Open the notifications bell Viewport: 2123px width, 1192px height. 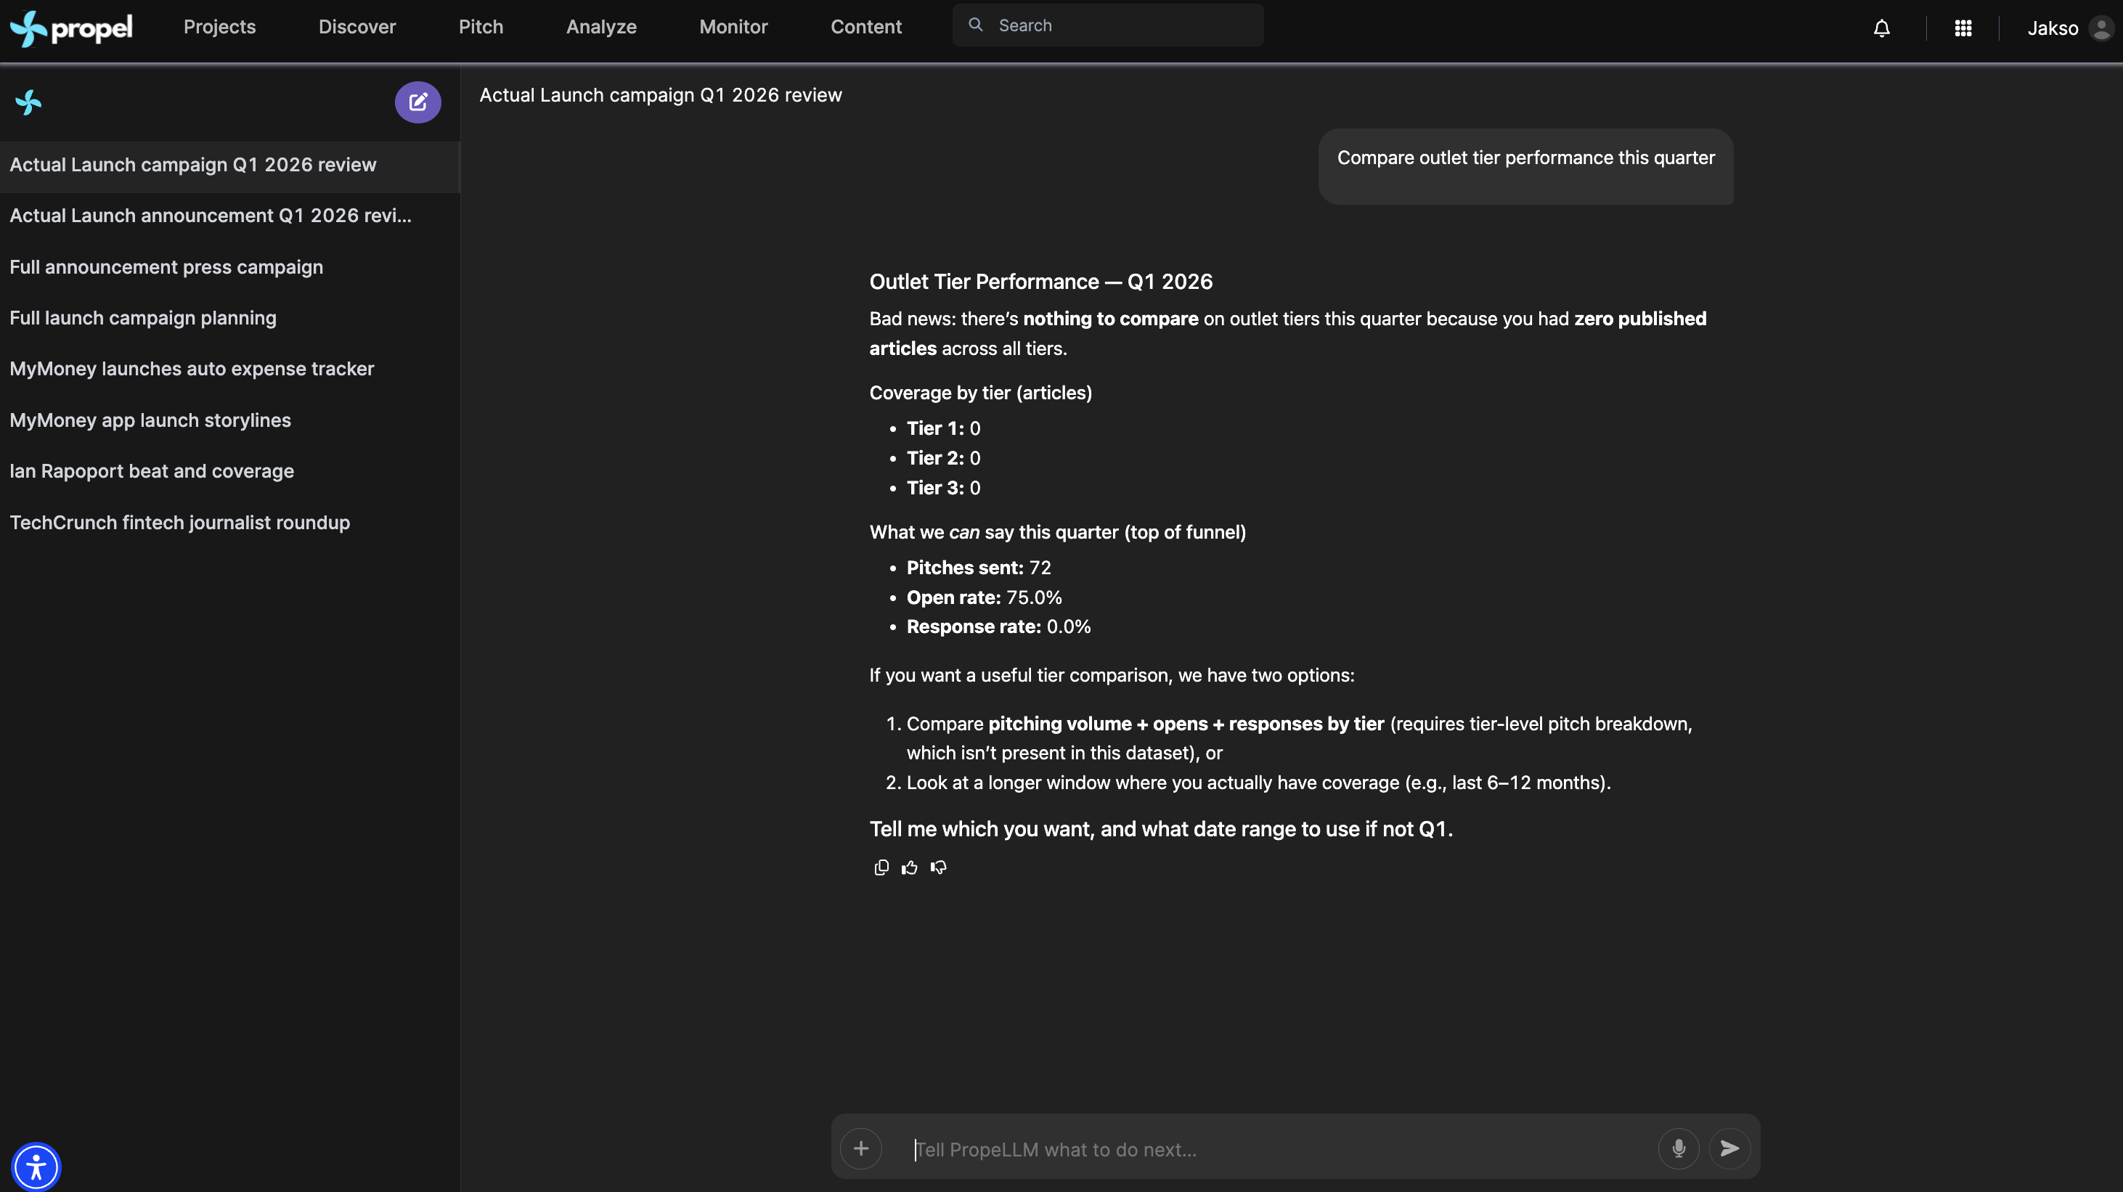click(x=1881, y=29)
